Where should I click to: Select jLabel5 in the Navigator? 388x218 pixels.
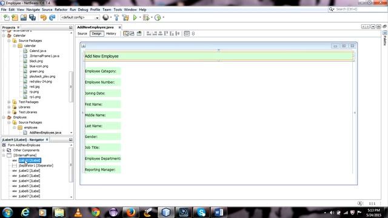[29, 186]
